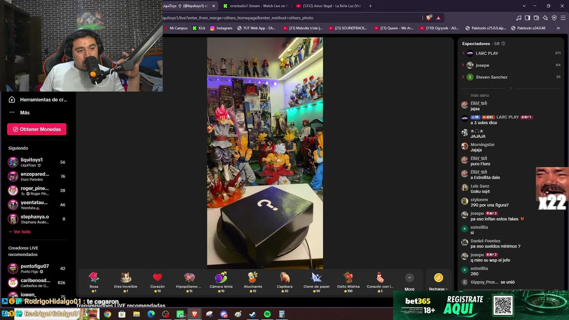Open Brave browser from taskbar

tap(195, 314)
